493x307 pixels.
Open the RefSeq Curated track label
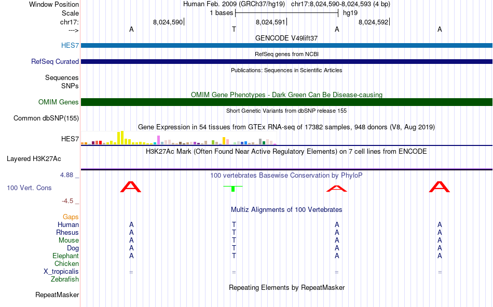(x=54, y=61)
